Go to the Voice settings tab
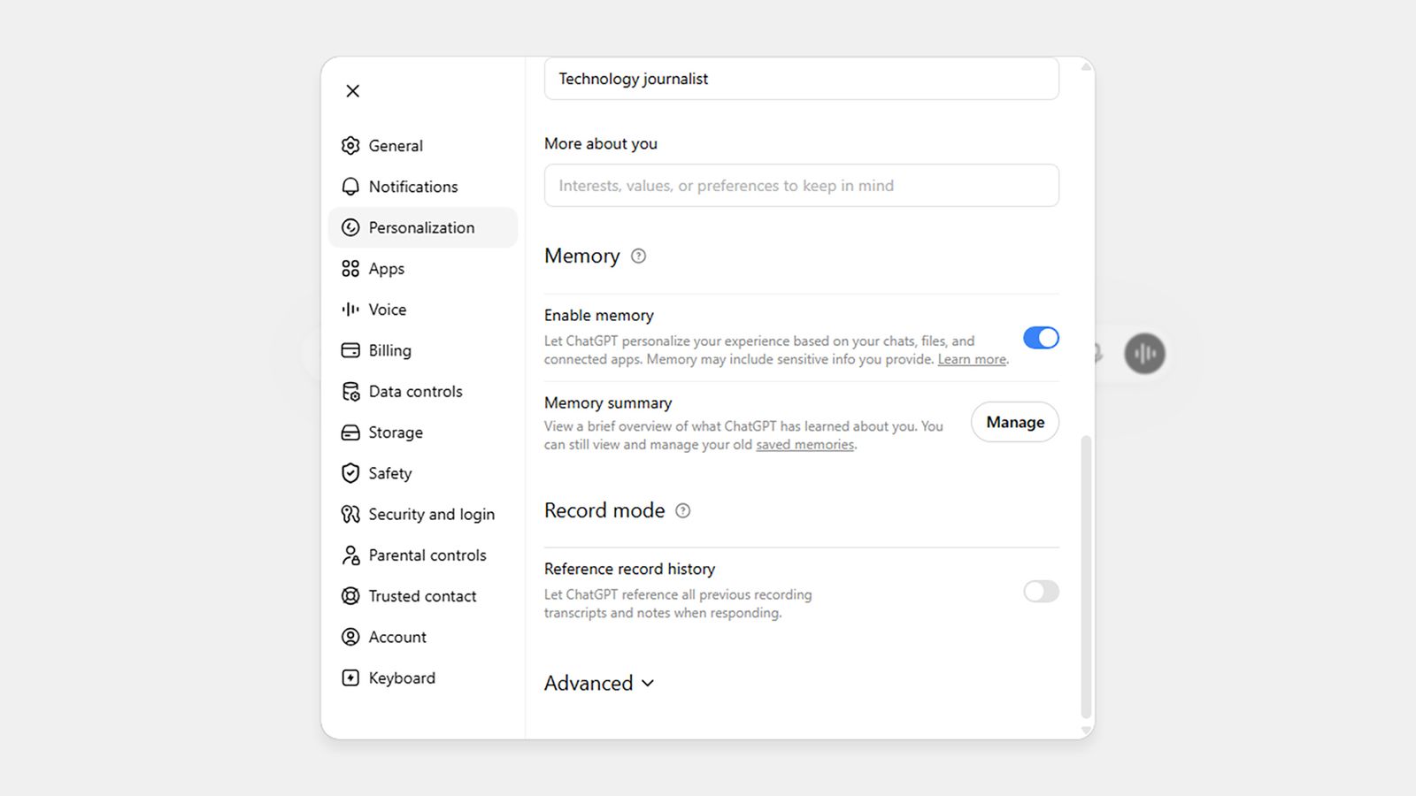1416x796 pixels. click(x=423, y=310)
